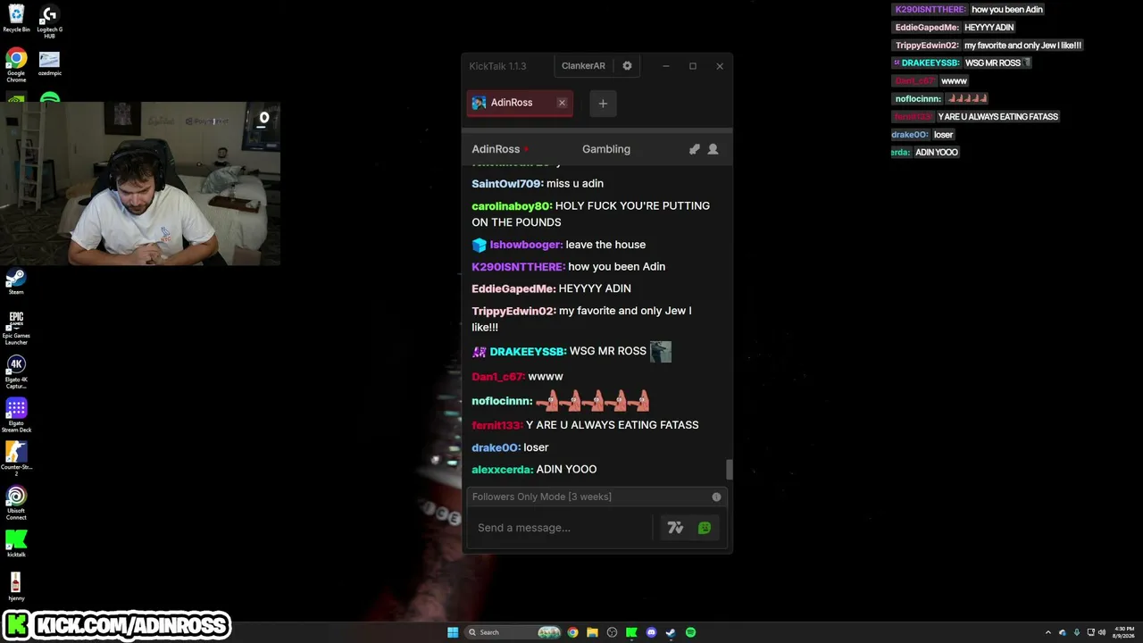Click username fernit133 in KickTalk chat
Viewport: 1143px width, 643px height.
[x=496, y=425]
